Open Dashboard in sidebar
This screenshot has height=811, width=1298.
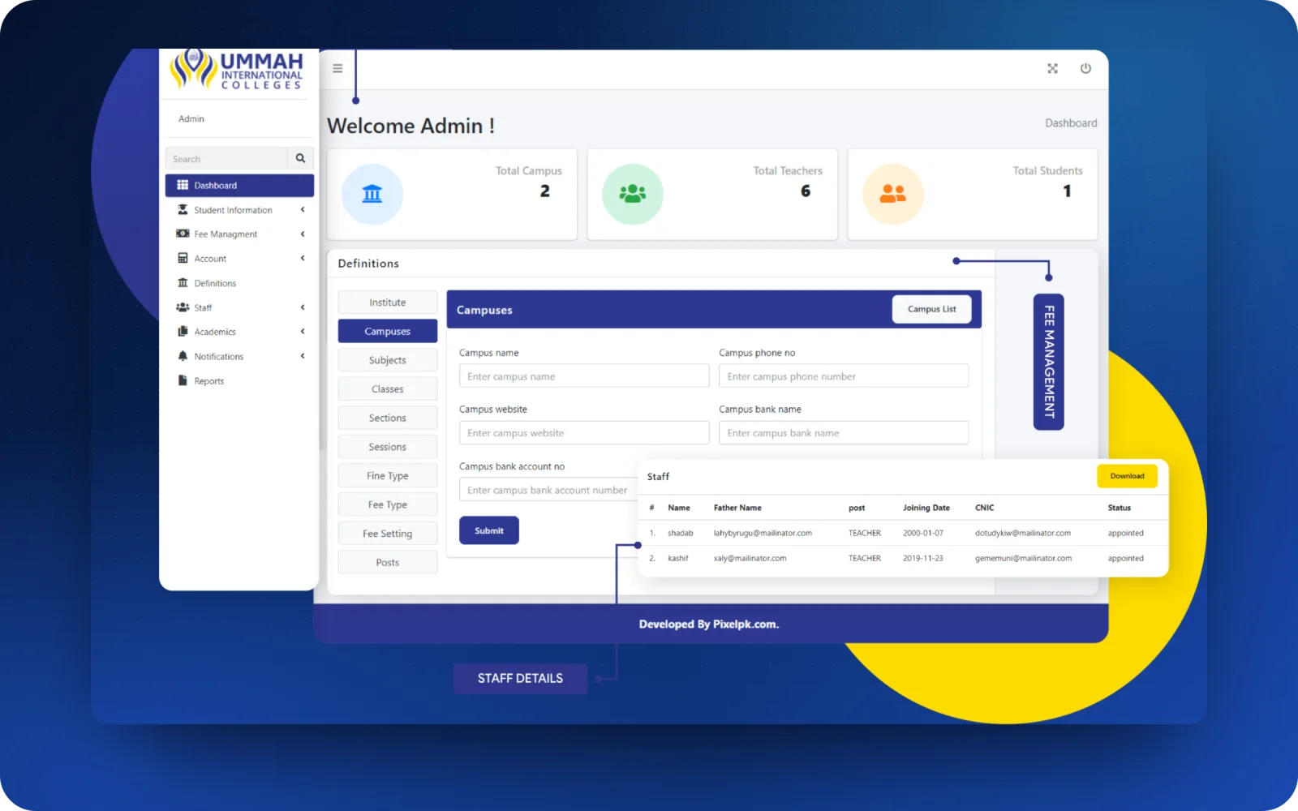(239, 185)
